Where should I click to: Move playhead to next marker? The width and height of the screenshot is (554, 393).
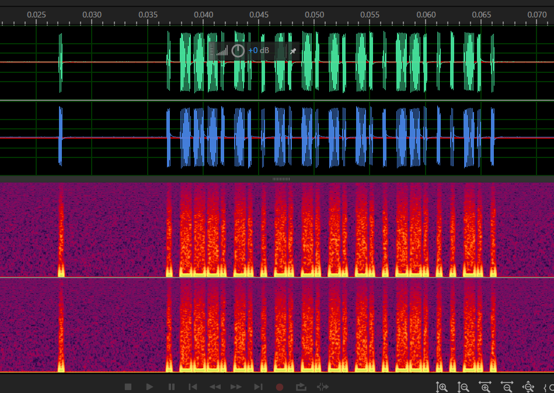[258, 387]
